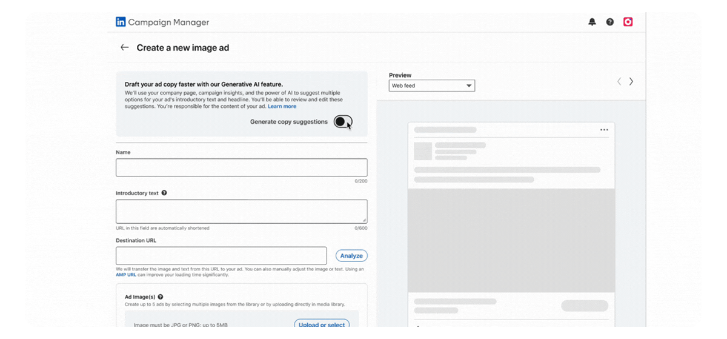Show the next ad preview
This screenshot has width=727, height=339.
(x=631, y=81)
